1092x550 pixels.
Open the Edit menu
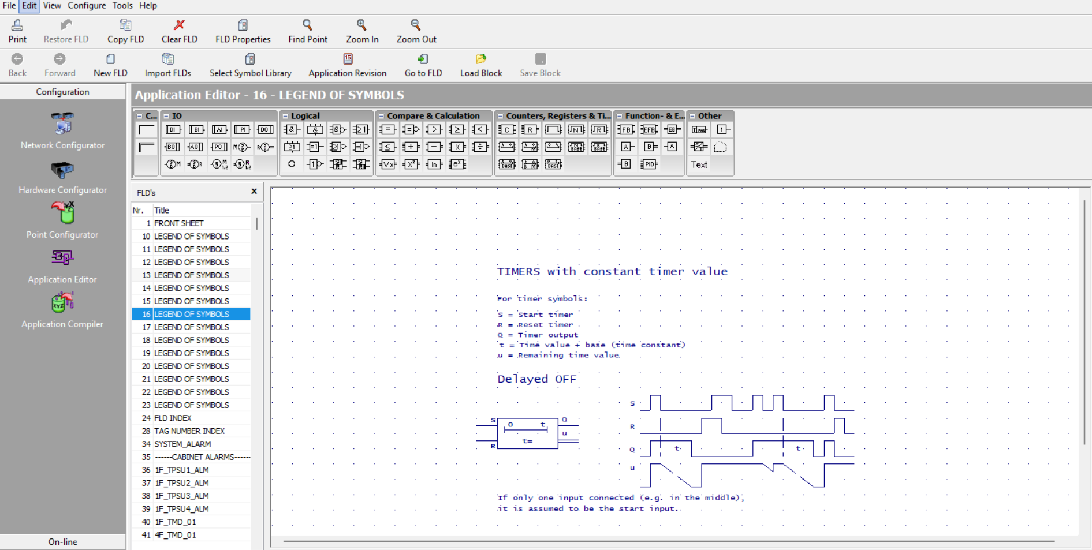(x=29, y=5)
